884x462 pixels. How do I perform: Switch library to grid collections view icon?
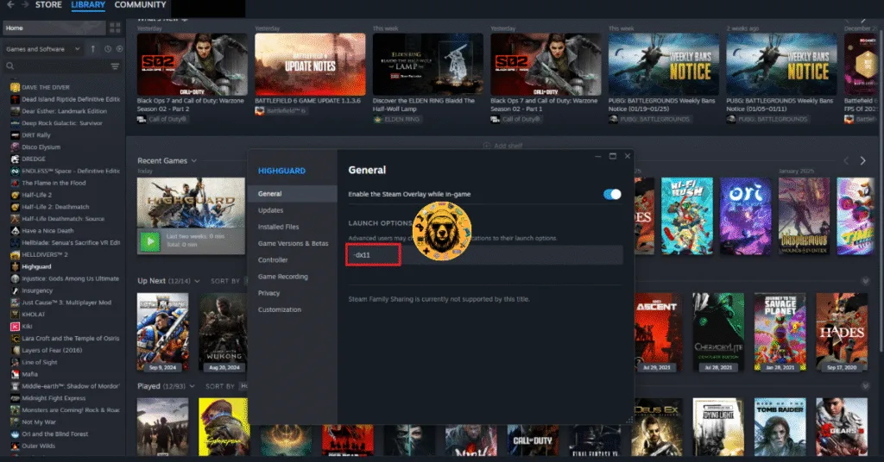[x=115, y=28]
